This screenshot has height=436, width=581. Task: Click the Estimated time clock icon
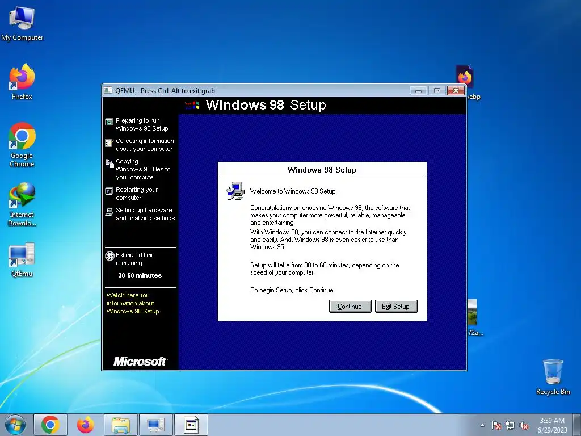tap(110, 256)
